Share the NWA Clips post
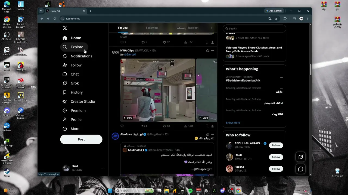 pos(212,126)
